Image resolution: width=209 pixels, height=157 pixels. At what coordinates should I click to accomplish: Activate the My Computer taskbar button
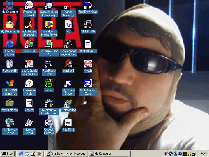point(109,154)
